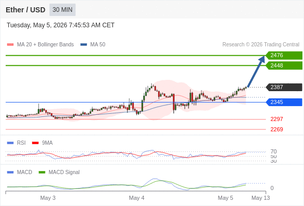Viewport: 304px width, 206px height.
Task: Select the 2345 blue pivot label
Action: coord(284,102)
